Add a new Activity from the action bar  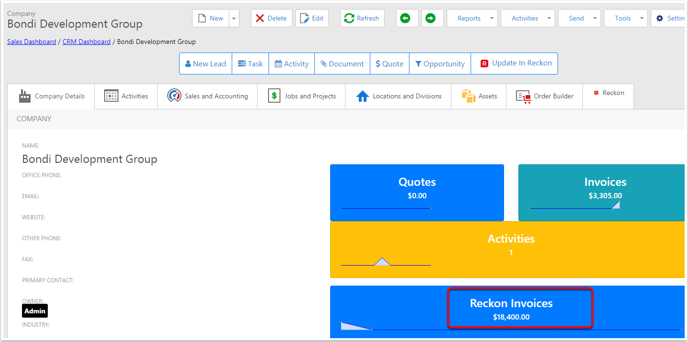(291, 64)
